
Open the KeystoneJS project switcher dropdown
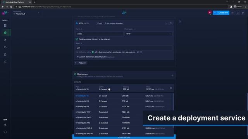coord(26,13)
